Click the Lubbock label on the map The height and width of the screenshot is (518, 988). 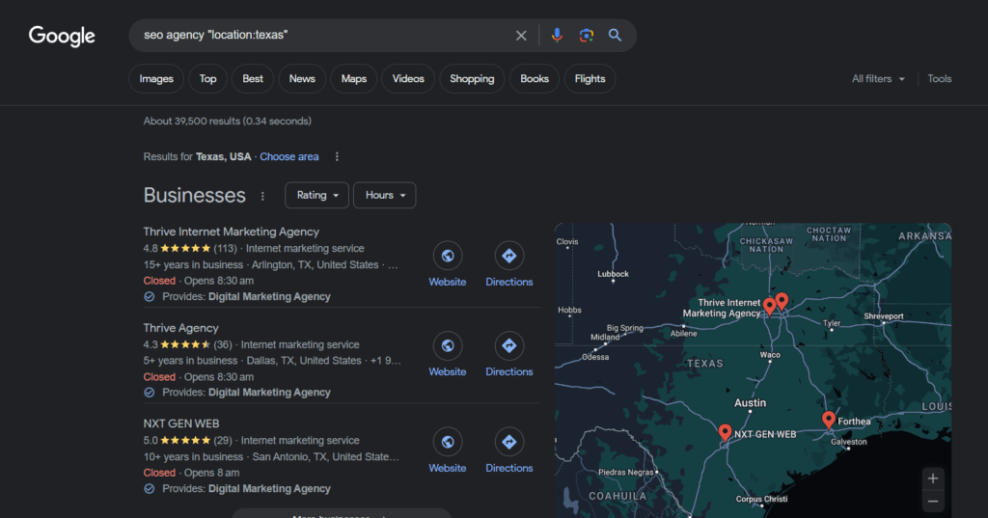(x=613, y=274)
